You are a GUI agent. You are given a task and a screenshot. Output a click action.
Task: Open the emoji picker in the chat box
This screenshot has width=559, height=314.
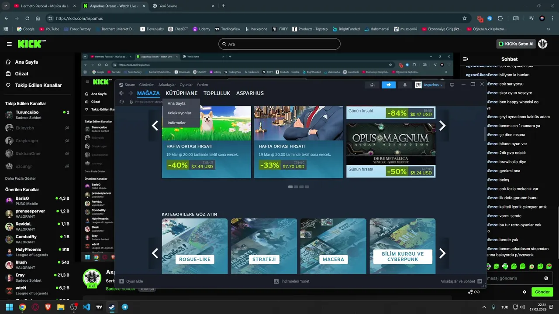(546, 278)
